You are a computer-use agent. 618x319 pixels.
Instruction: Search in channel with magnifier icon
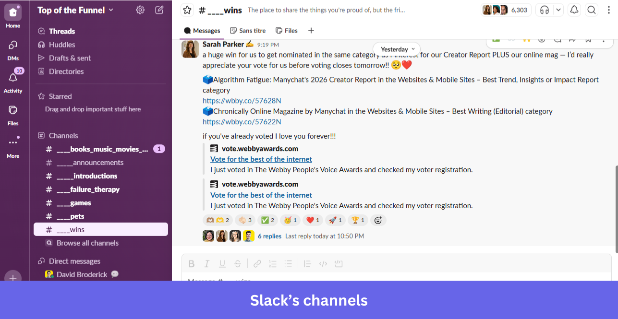(x=592, y=10)
